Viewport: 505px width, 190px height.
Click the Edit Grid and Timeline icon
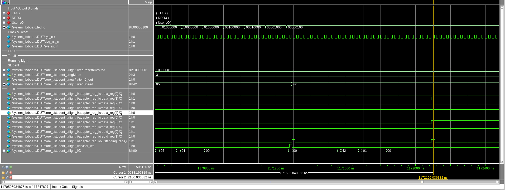point(7,167)
